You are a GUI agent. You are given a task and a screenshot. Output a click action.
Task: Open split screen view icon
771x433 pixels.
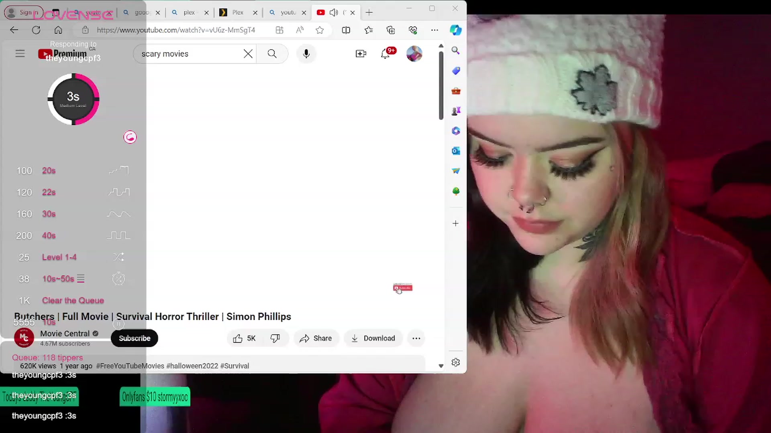point(346,30)
